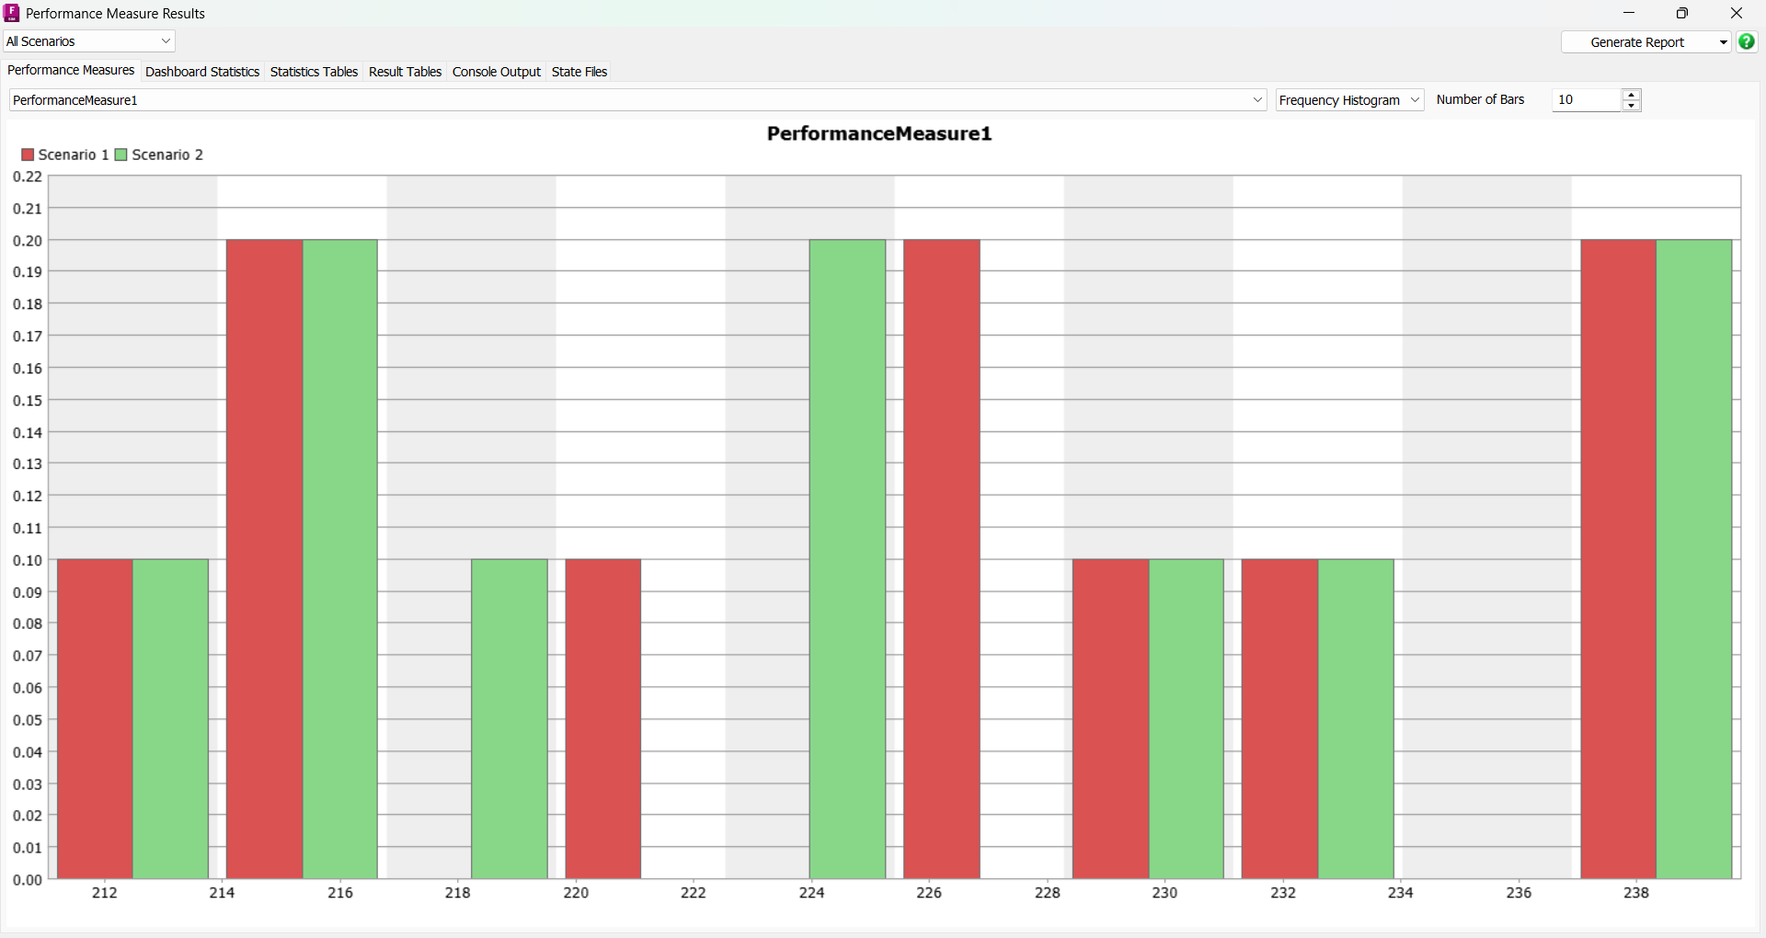Image resolution: width=1766 pixels, height=938 pixels.
Task: Click the FlexSim app icon in title bar
Action: (12, 13)
